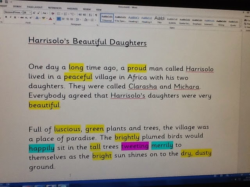Screen dimensions: 250x187
Task: Toggle Show/Hide paragraph marks
Action: [96, 15]
